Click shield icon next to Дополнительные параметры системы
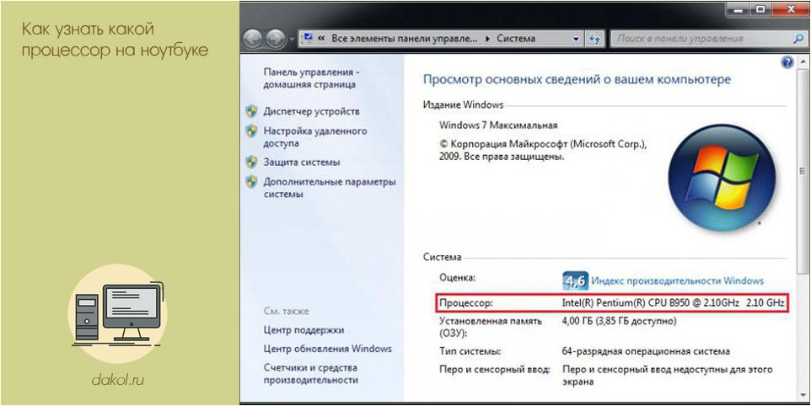This screenshot has height=406, width=811. coord(251,182)
